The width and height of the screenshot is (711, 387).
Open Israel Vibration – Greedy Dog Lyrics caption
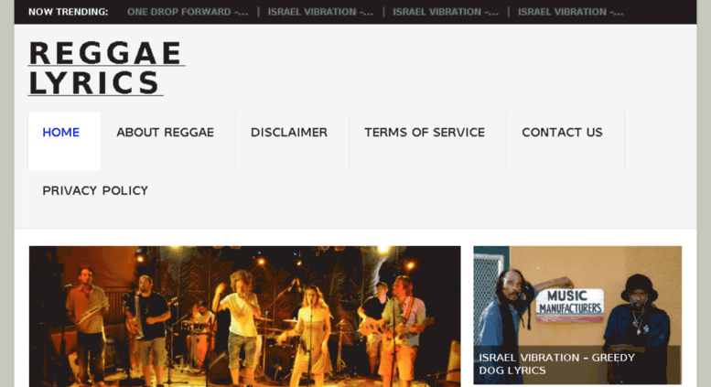coord(557,364)
